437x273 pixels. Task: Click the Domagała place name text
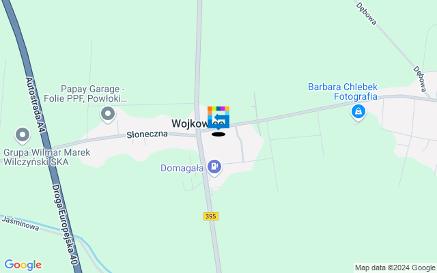[182, 169]
